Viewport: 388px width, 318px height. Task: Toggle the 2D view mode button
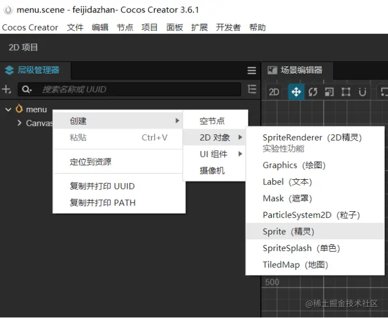tap(274, 92)
